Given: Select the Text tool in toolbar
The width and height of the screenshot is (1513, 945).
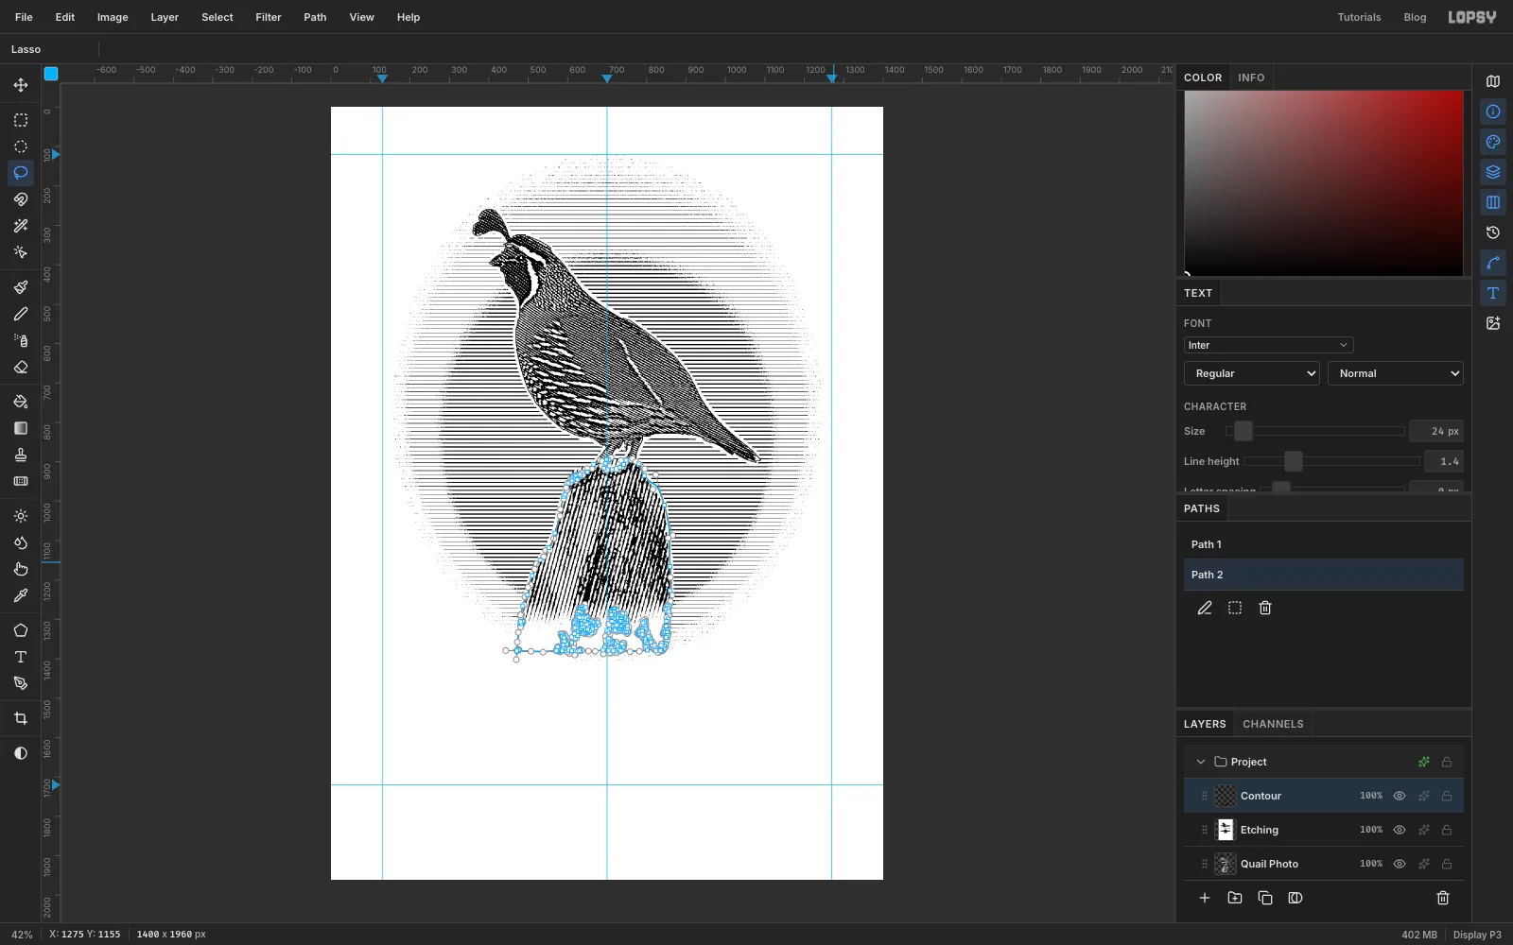Looking at the screenshot, I should [21, 657].
